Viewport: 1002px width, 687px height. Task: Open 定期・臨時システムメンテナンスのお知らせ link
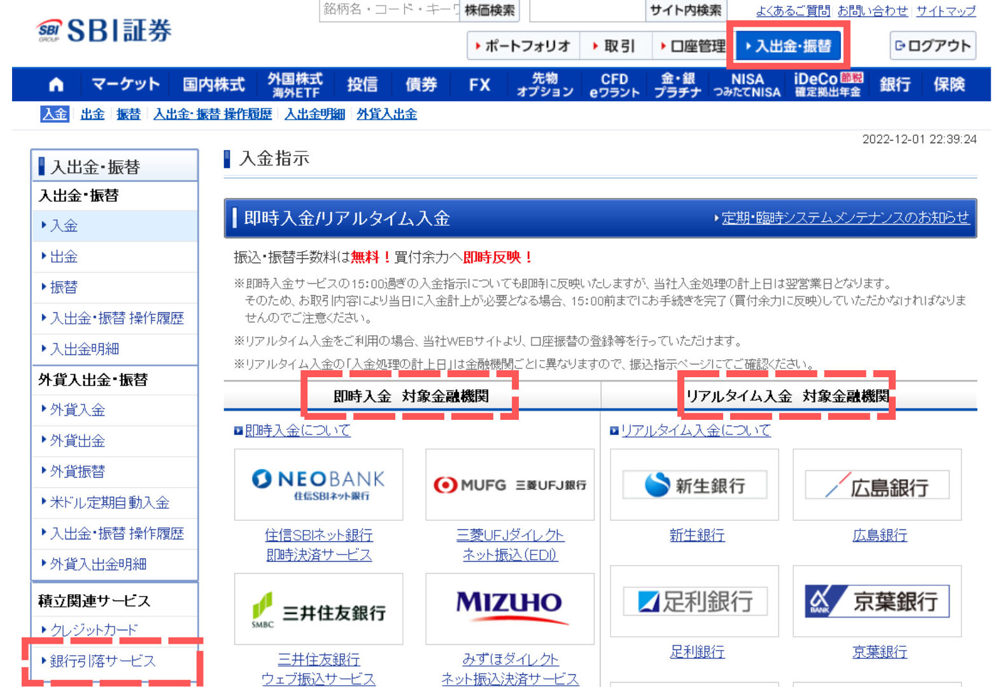pos(845,218)
